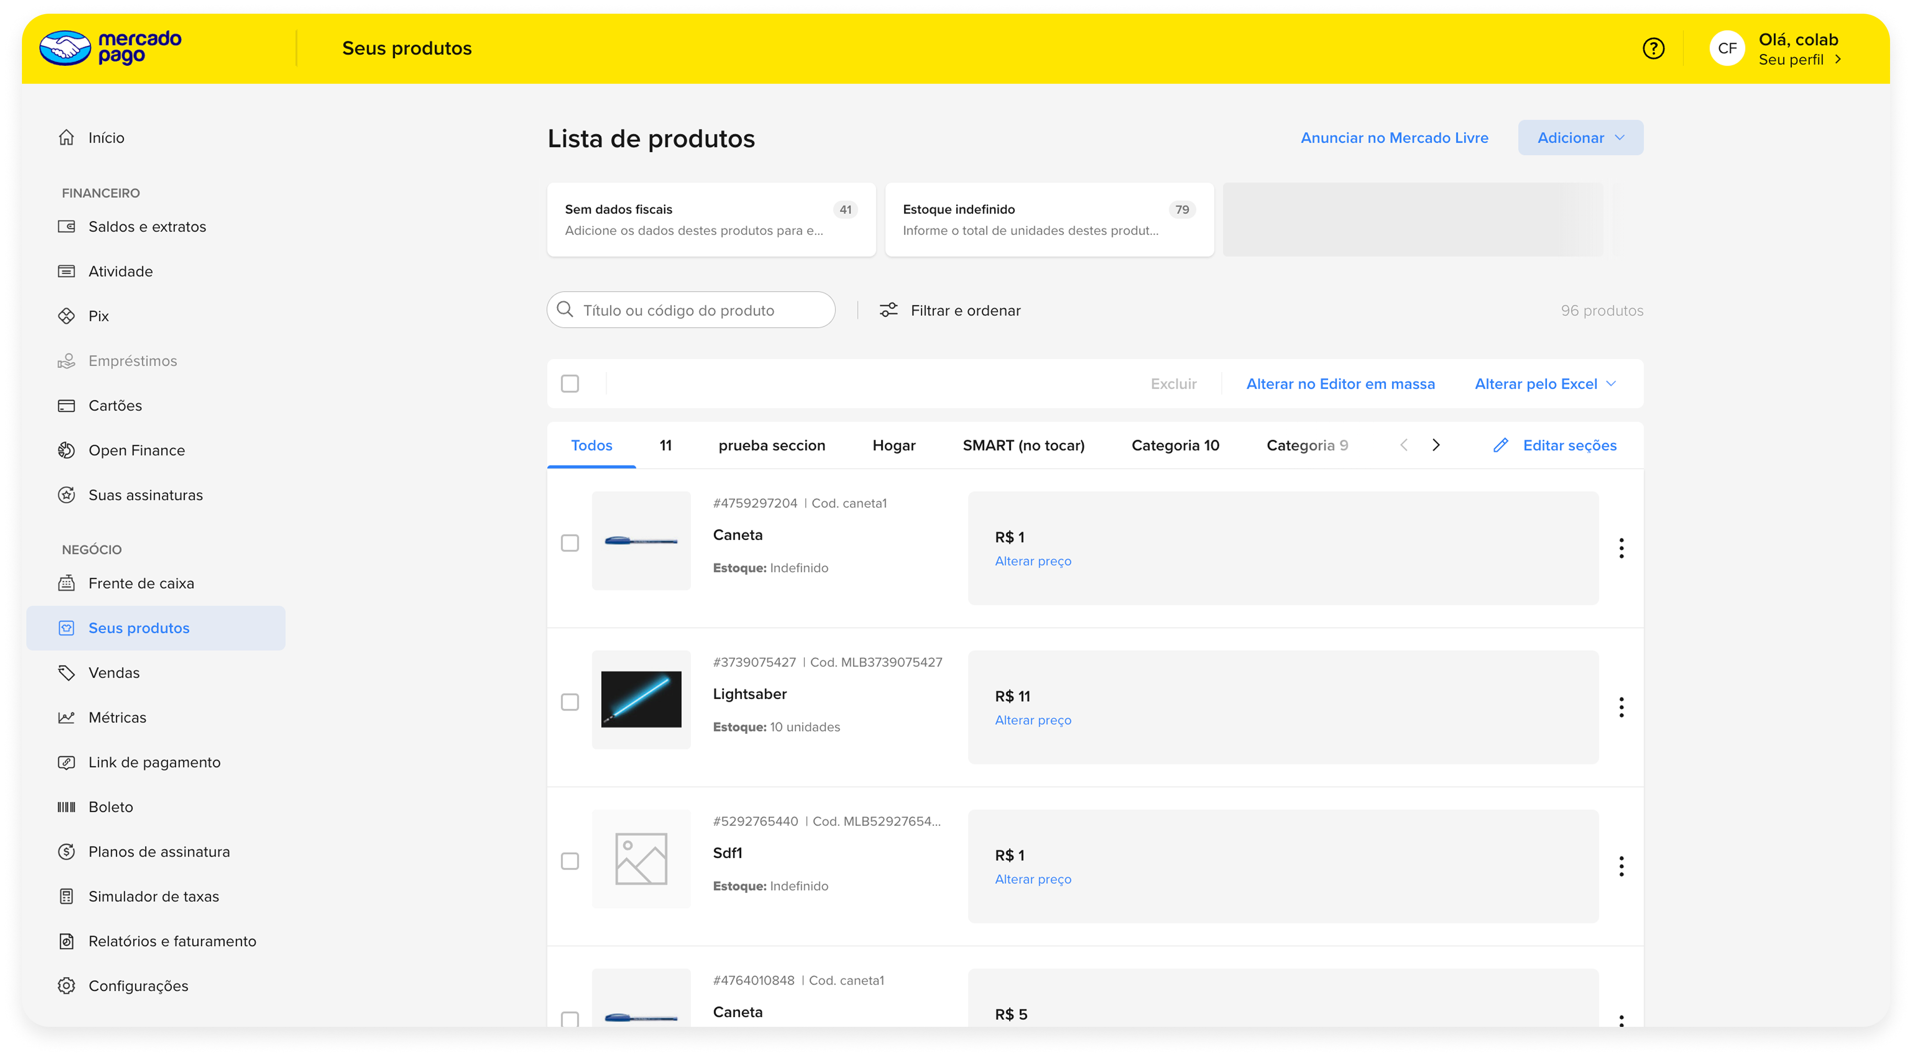Click the Empréstimos hand icon
Image resolution: width=1912 pixels, height=1057 pixels.
point(66,361)
